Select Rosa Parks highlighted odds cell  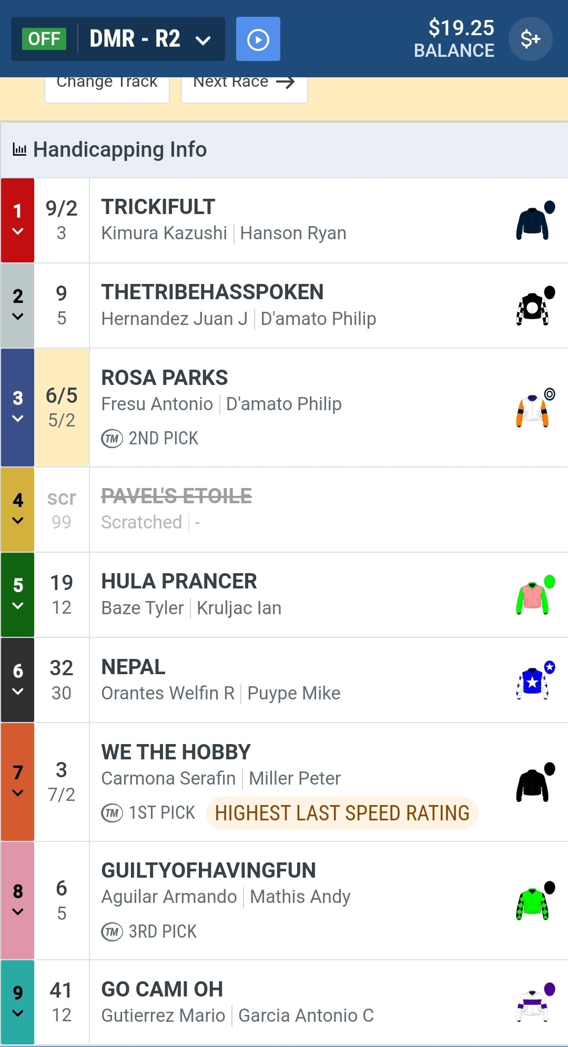pos(62,408)
